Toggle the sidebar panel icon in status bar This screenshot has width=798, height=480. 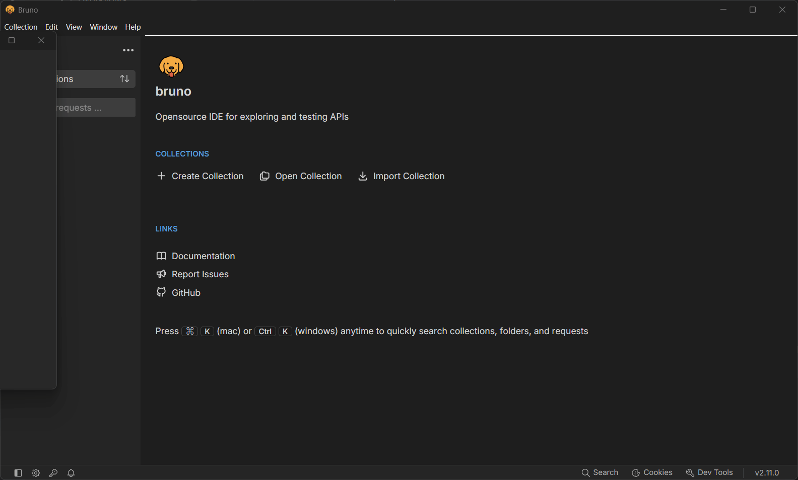[x=18, y=473]
